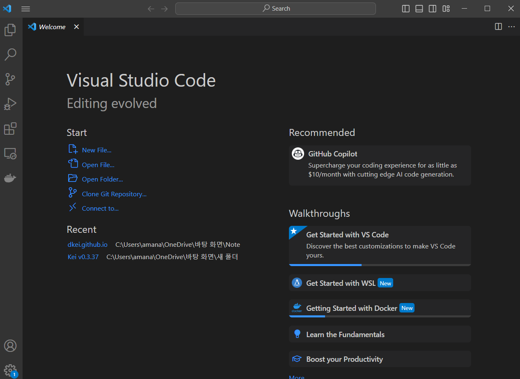Click the Open File... link
This screenshot has width=520, height=379.
click(98, 165)
